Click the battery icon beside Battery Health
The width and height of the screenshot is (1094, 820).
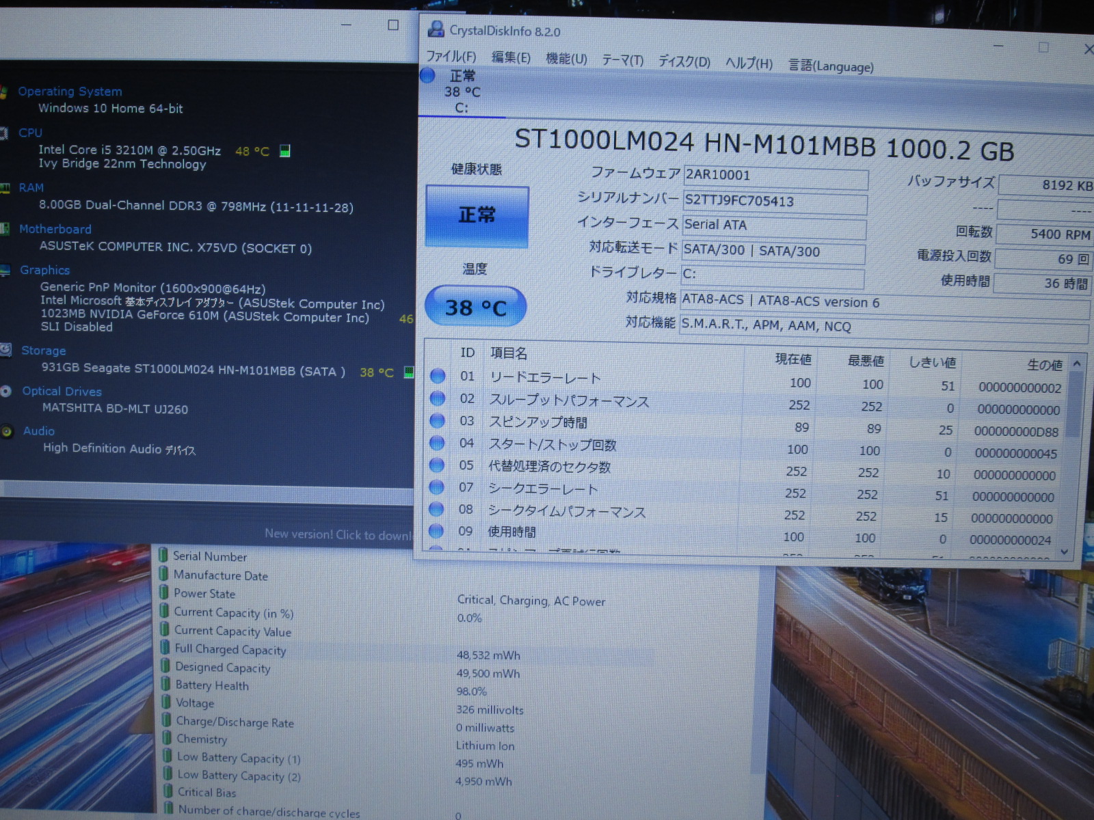[165, 684]
